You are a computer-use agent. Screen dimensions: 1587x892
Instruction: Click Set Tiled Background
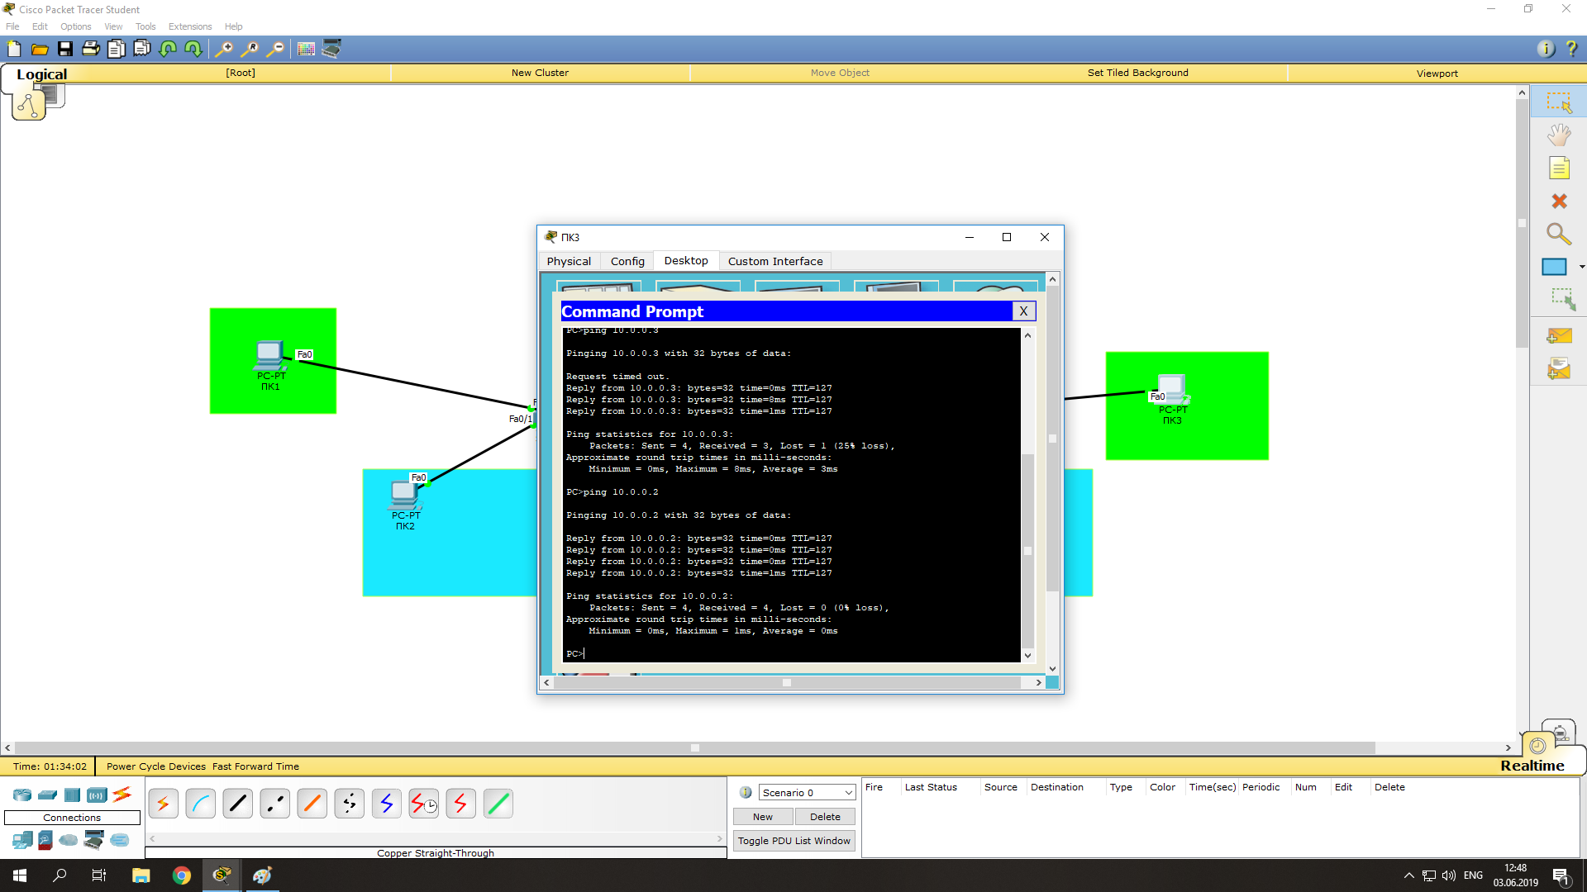pyautogui.click(x=1137, y=73)
